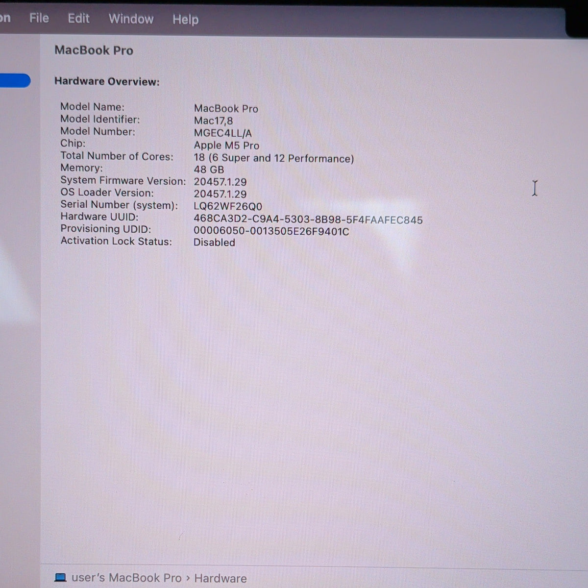
Task: Open the Help menu
Action: pyautogui.click(x=185, y=20)
